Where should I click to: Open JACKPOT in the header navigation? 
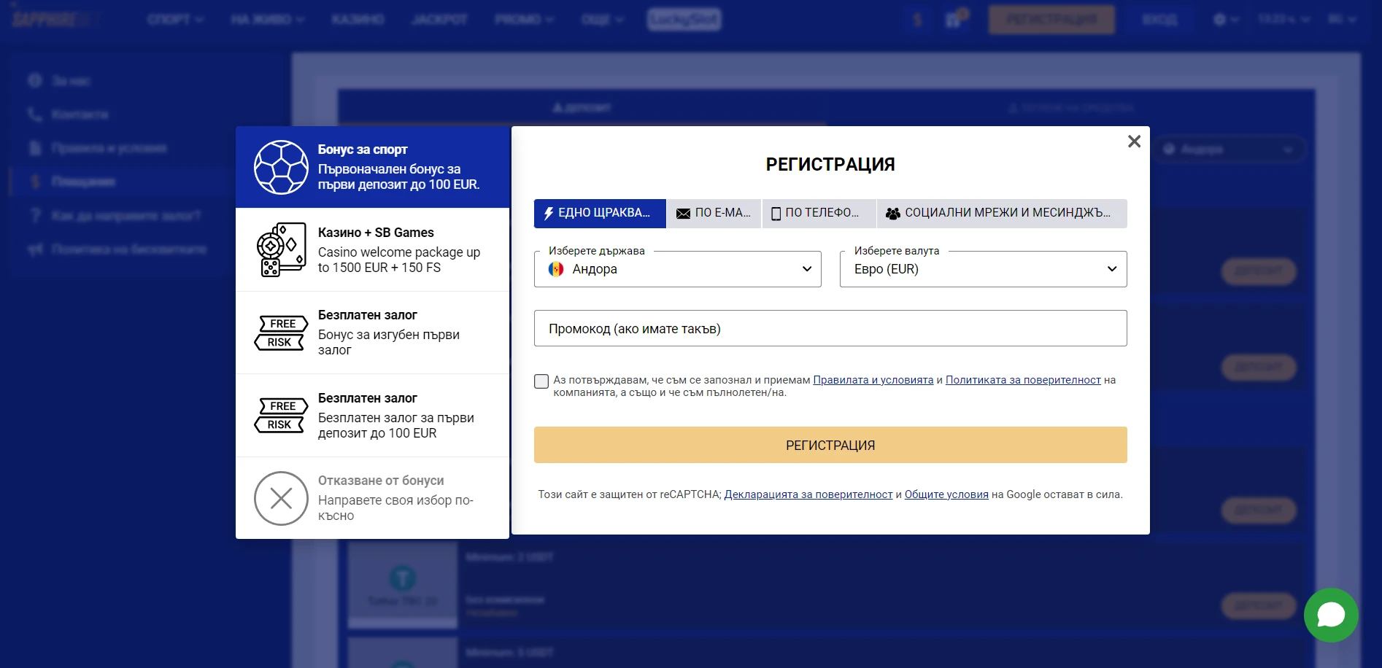tap(439, 20)
